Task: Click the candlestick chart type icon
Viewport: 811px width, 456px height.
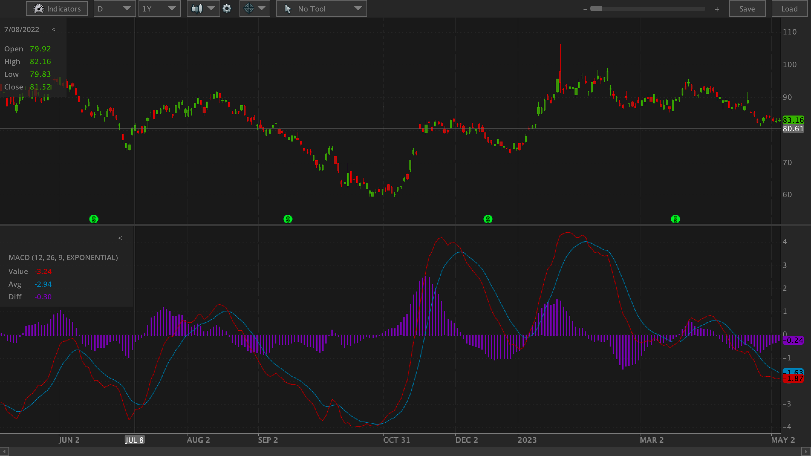Action: click(x=197, y=8)
